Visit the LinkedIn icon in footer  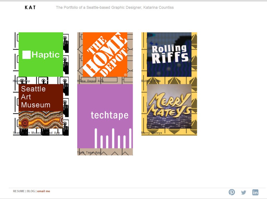click(255, 192)
